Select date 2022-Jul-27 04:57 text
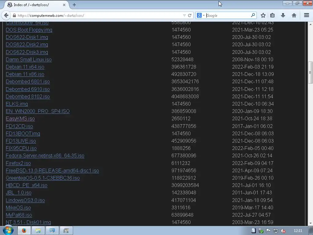Viewport: 313px width, 235px height. click(251, 215)
